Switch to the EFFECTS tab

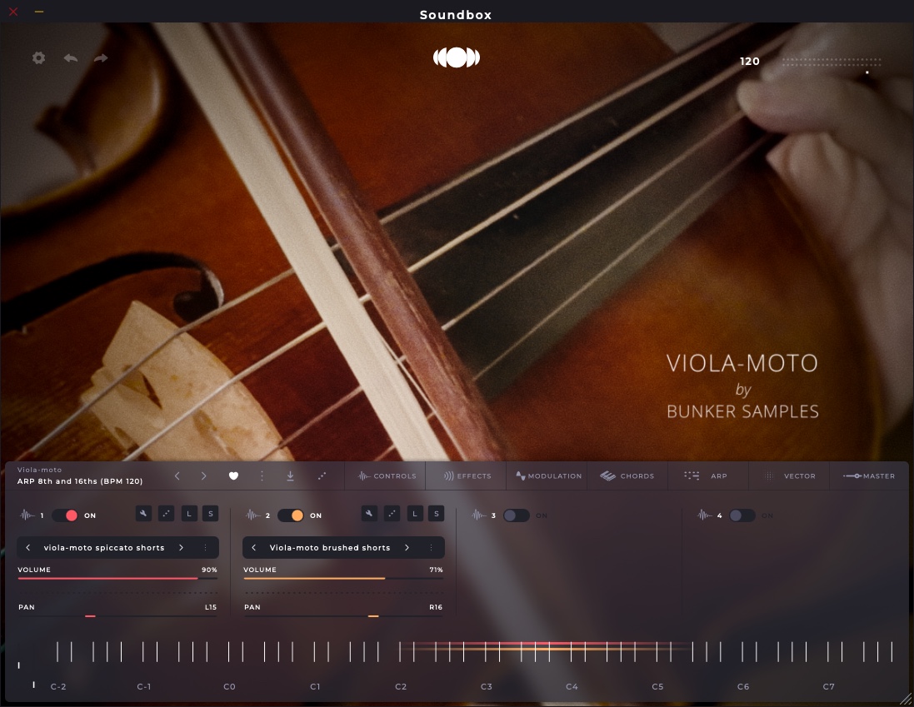[467, 476]
